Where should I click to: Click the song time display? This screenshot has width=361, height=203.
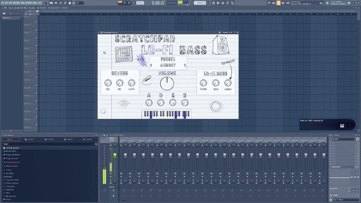159,3
